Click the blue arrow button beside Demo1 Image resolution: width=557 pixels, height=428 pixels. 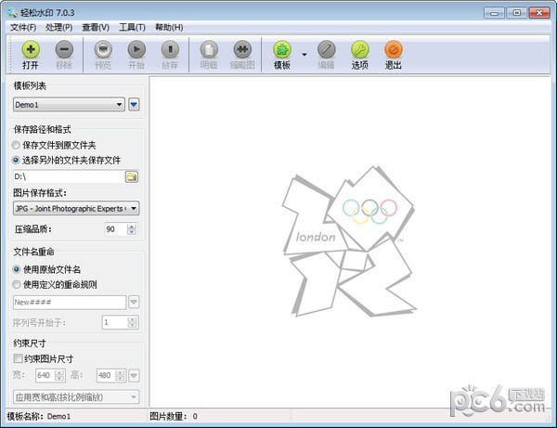click(x=134, y=104)
